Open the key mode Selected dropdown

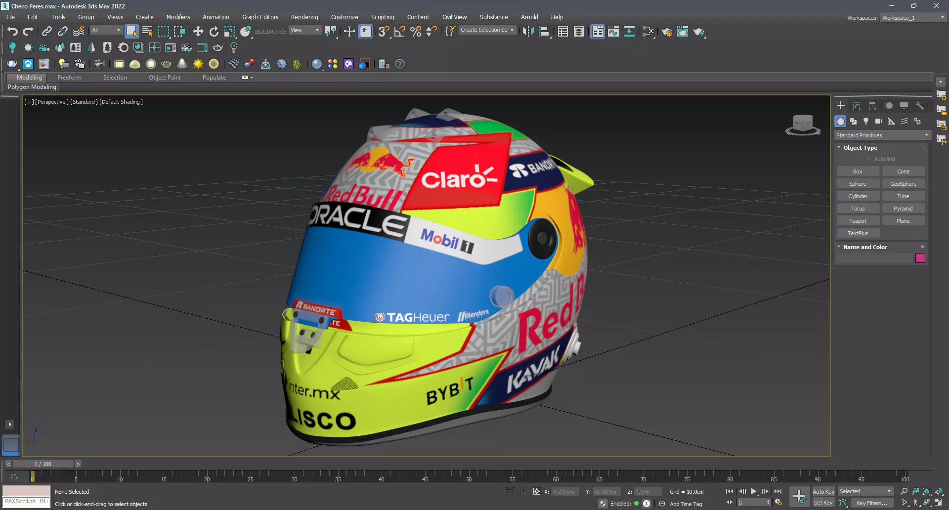(x=865, y=491)
